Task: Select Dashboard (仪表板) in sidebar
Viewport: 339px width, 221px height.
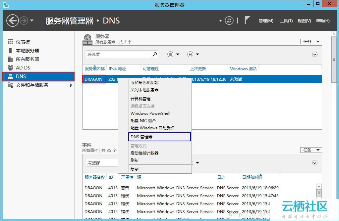Action: pyautogui.click(x=23, y=42)
